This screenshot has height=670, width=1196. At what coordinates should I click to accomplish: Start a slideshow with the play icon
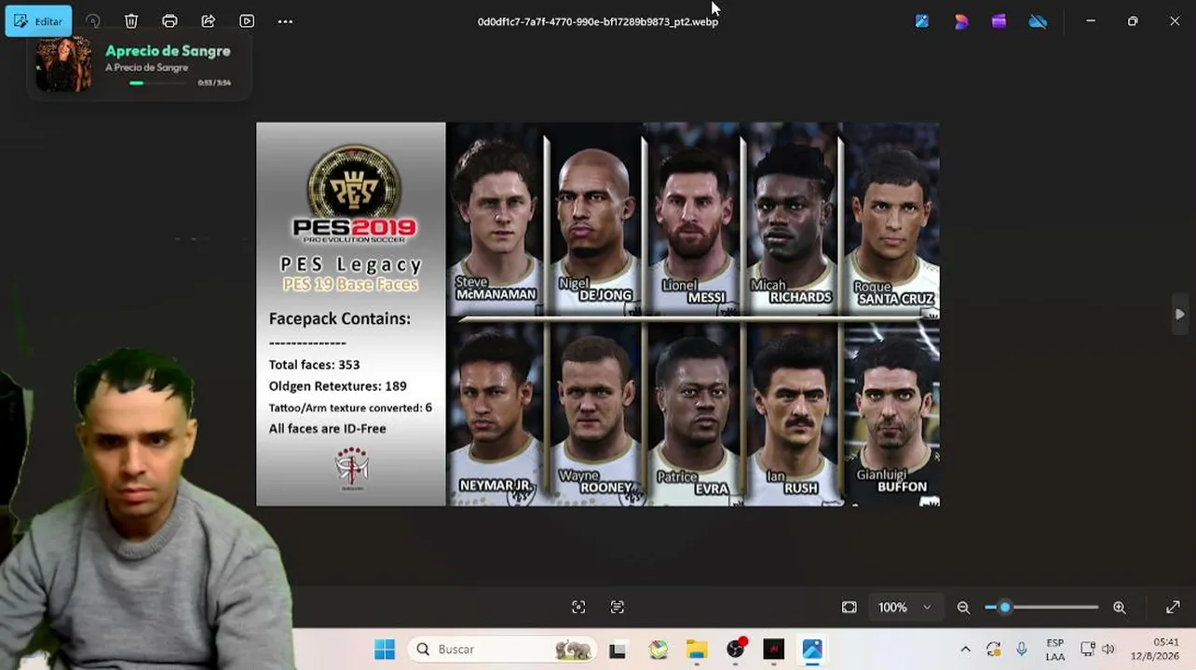click(247, 20)
